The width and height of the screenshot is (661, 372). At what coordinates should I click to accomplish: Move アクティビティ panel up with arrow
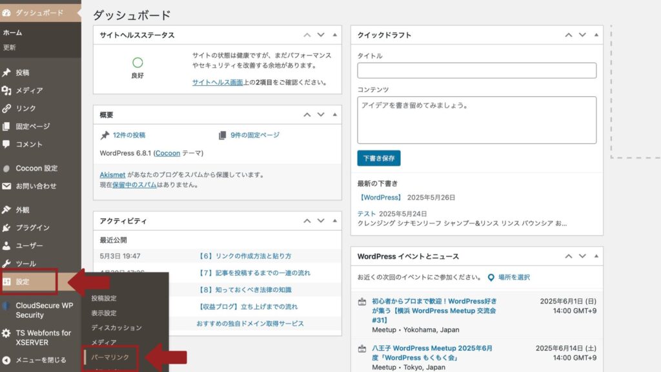[x=307, y=221]
